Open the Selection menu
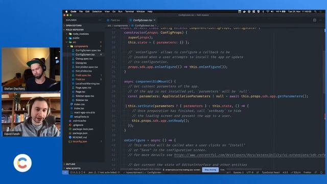The image size is (327, 184). tap(97, 12)
